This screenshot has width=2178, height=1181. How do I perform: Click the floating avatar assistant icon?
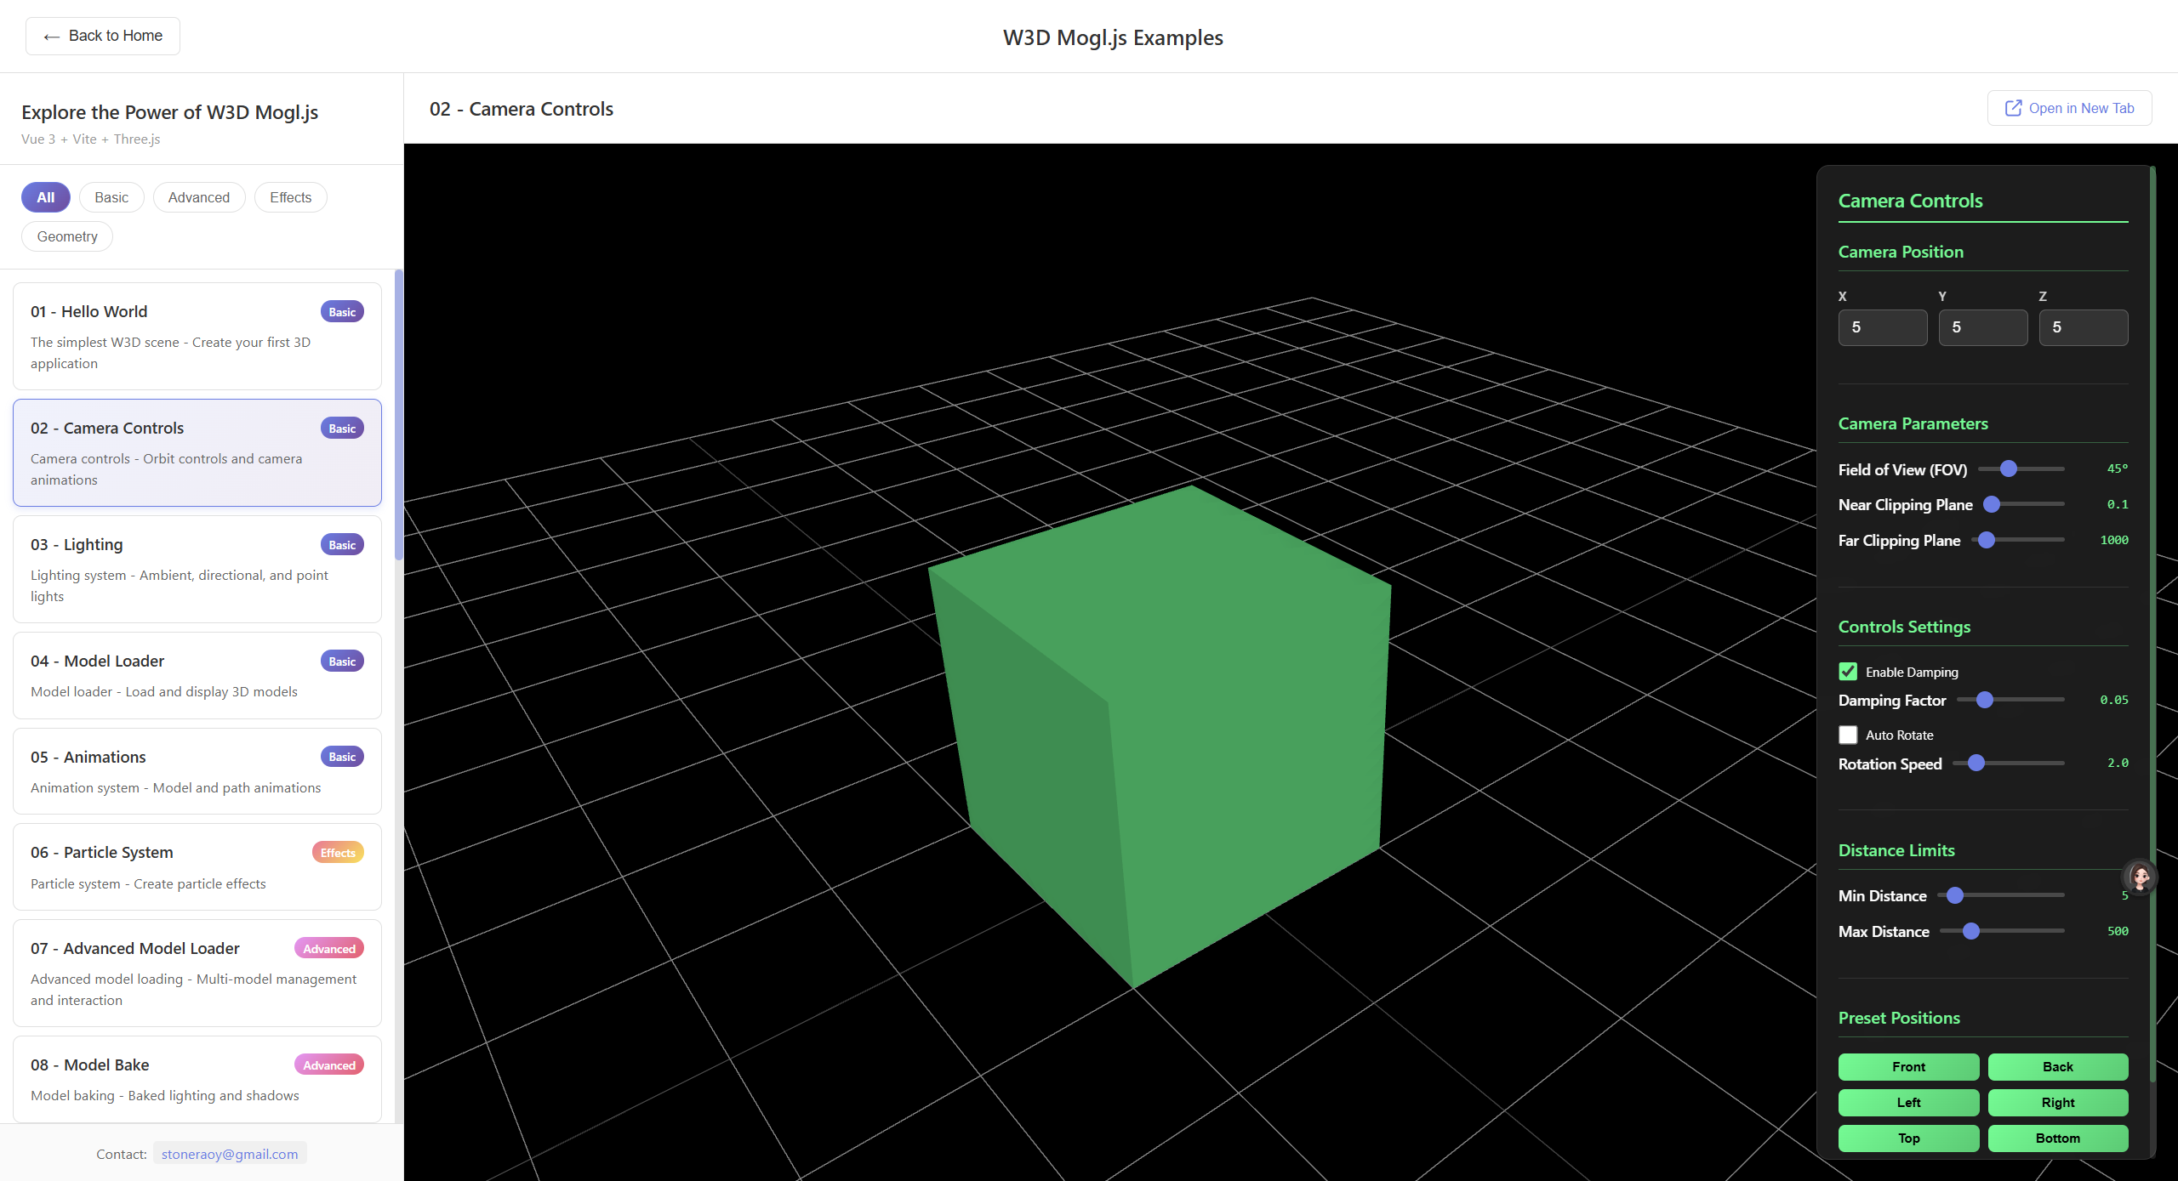pos(2140,877)
